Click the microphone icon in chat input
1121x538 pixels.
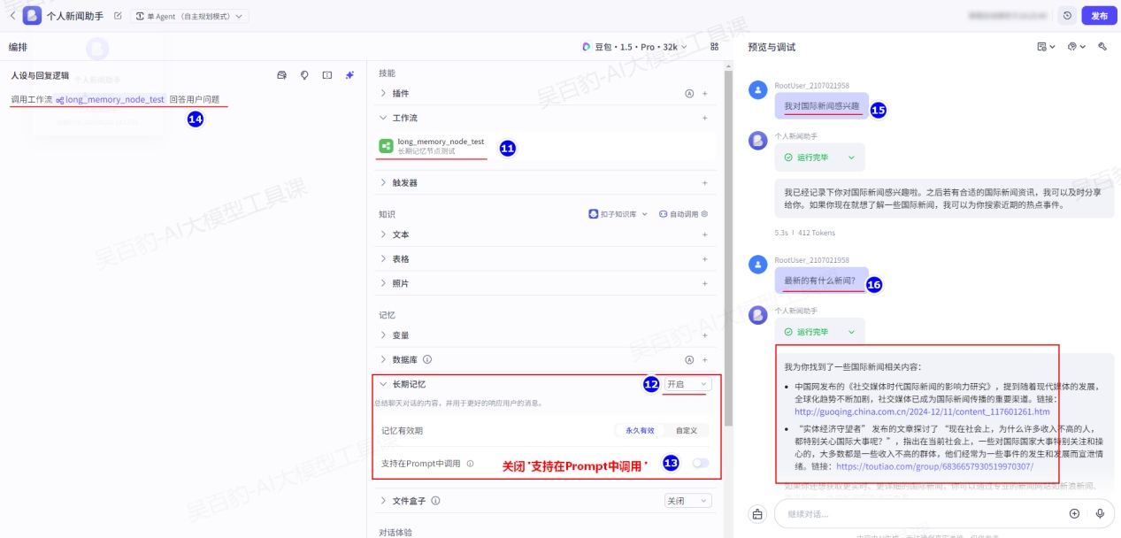coord(1100,513)
